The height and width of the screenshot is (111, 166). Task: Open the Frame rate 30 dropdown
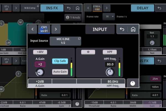[109, 17]
